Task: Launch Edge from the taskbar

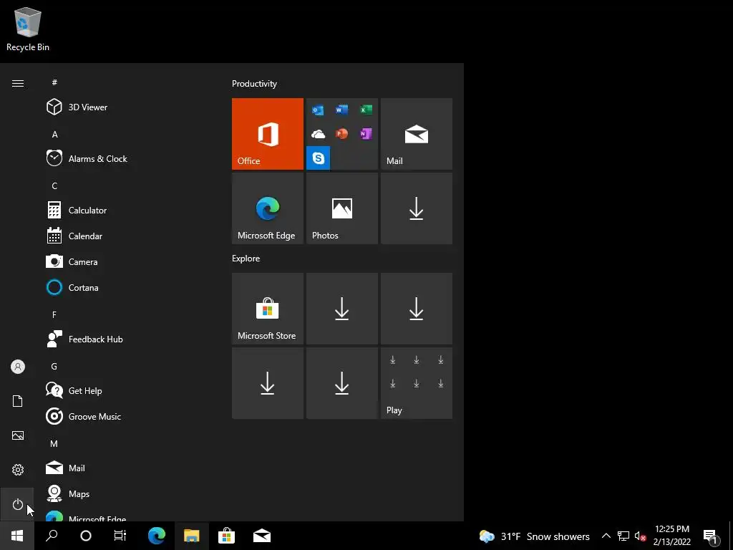Action: (x=157, y=536)
